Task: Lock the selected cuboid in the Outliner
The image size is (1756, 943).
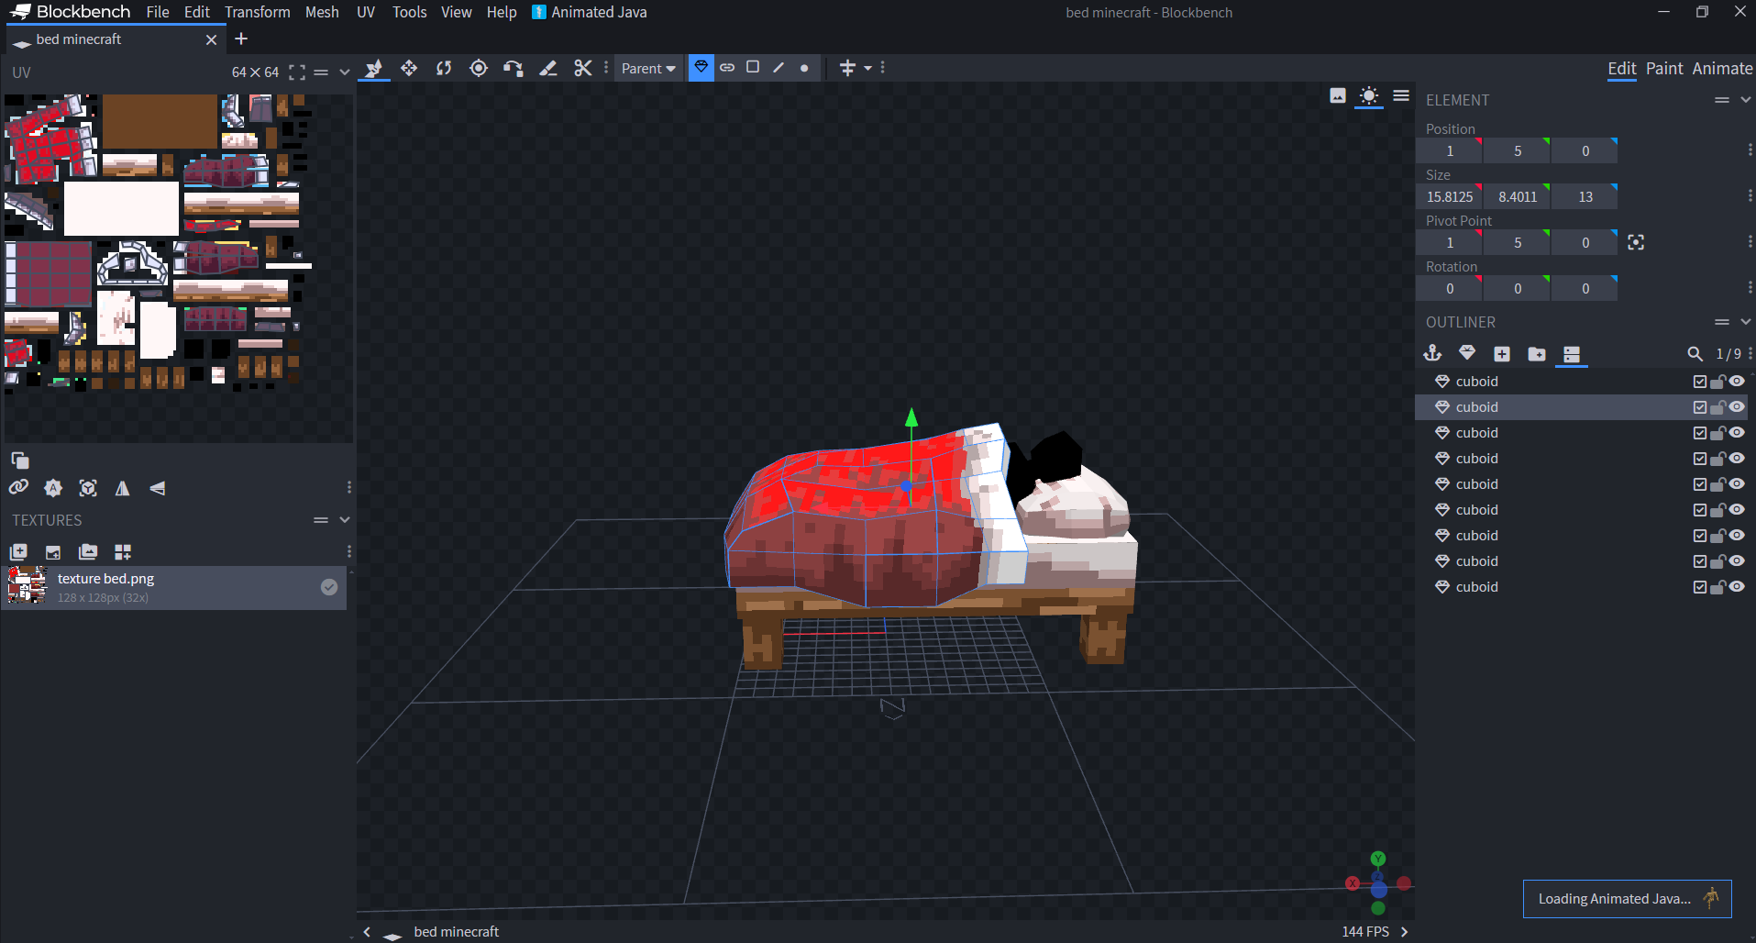Action: (x=1718, y=406)
